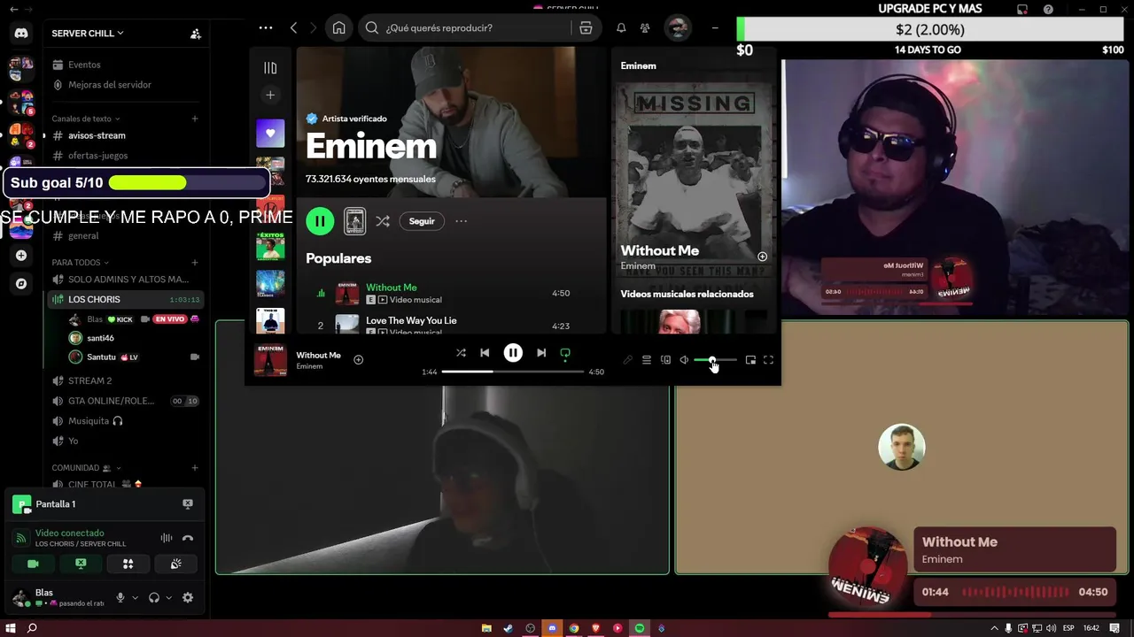Open Liked Songs playlist tile

click(270, 134)
